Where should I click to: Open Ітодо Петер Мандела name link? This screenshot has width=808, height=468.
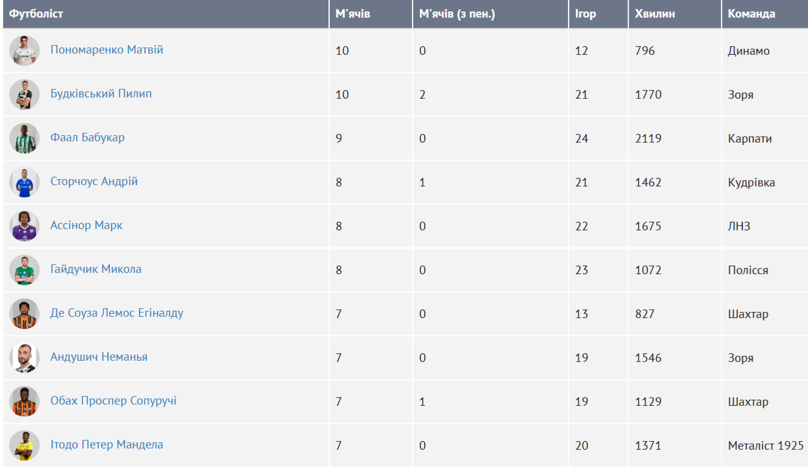107,445
